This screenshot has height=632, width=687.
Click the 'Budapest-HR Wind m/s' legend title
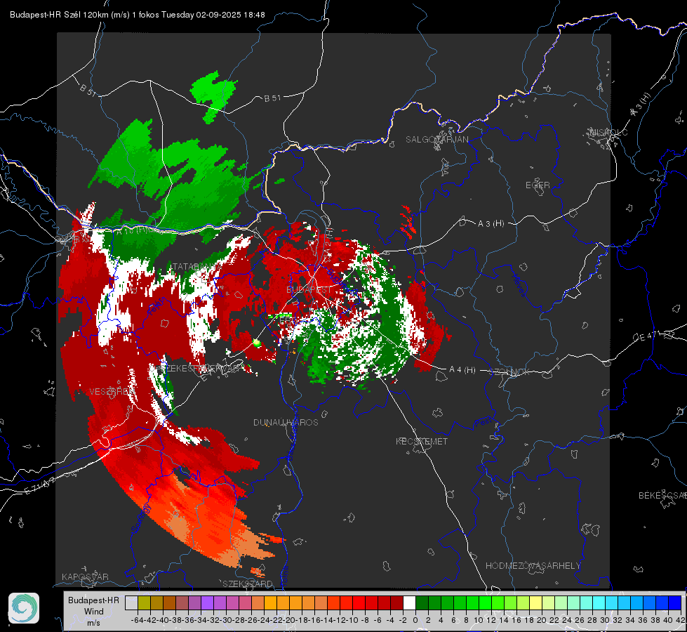(x=94, y=612)
